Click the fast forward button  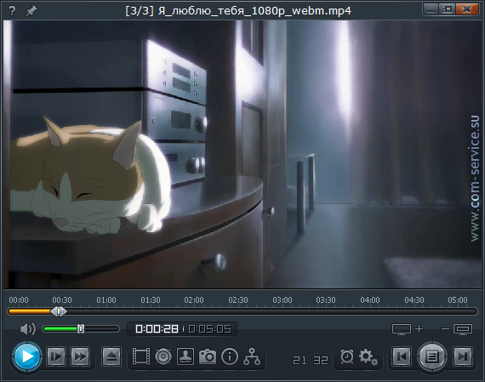pos(80,356)
